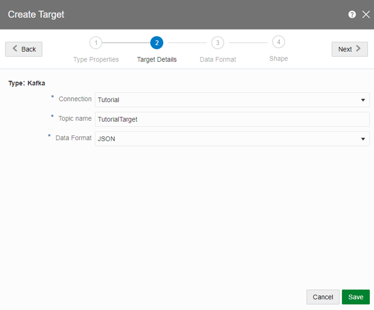
Task: Select the Target Details step label
Action: click(156, 60)
